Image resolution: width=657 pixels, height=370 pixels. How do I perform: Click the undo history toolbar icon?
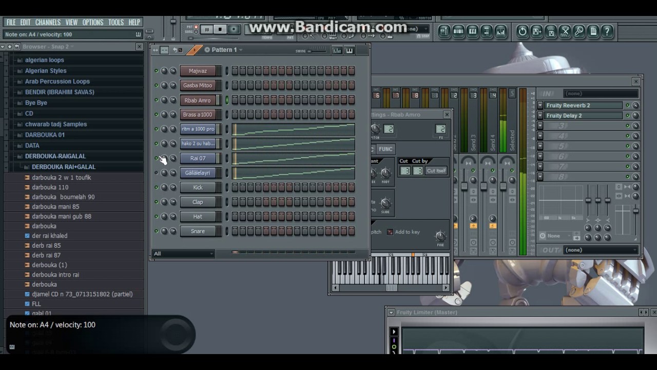(523, 31)
